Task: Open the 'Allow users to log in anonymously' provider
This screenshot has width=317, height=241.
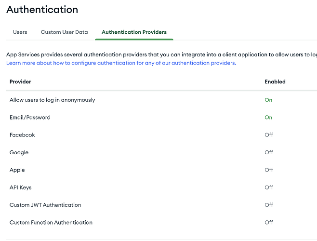Action: pos(53,100)
